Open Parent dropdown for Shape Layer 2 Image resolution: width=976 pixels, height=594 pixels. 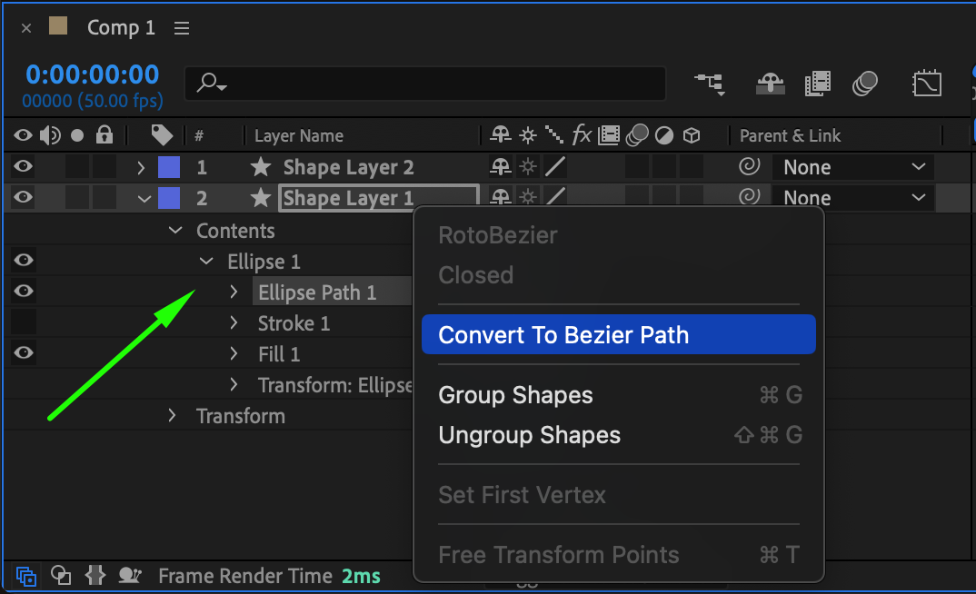pos(852,167)
